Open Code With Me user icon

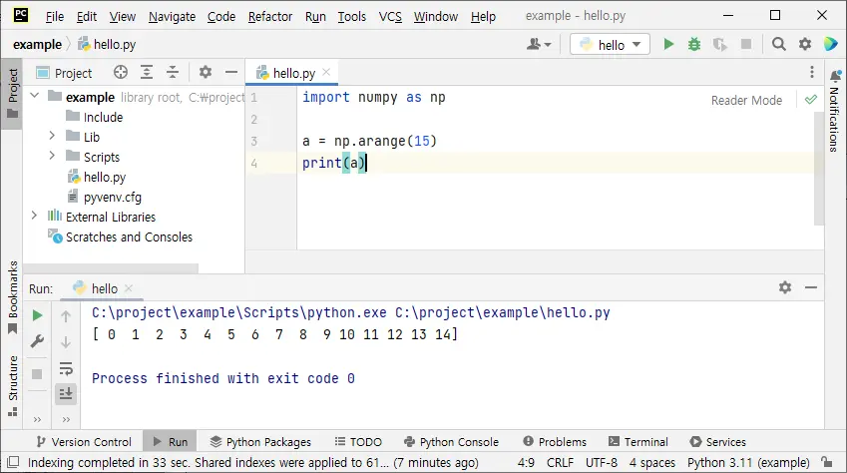coord(538,44)
